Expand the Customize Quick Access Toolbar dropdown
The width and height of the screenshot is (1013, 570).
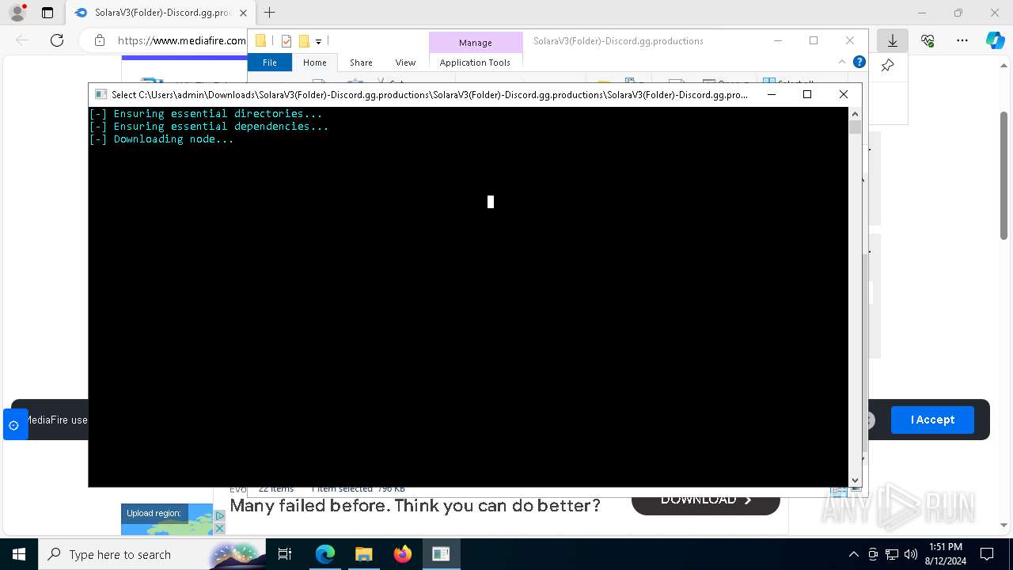pos(318,41)
